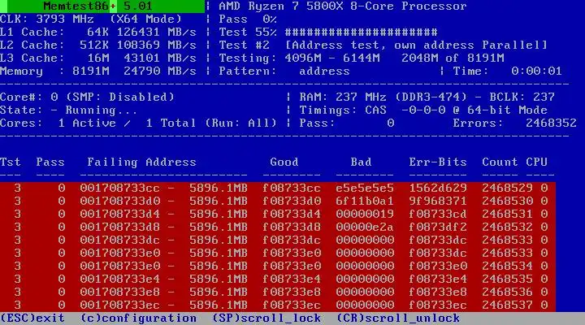585x325 pixels.
Task: Click the good value f08733d0
Action: tap(292, 201)
